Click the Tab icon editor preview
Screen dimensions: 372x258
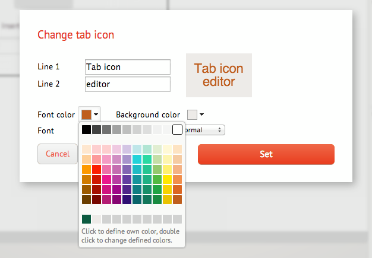click(219, 75)
